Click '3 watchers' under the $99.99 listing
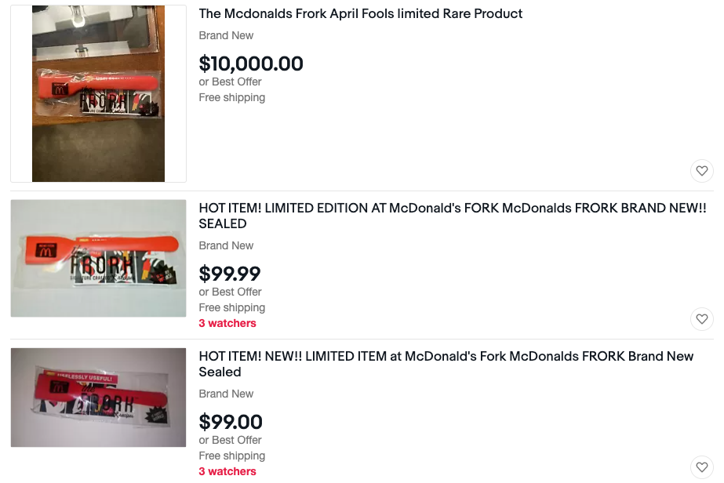Screen dimensions: 724x483 pos(227,323)
